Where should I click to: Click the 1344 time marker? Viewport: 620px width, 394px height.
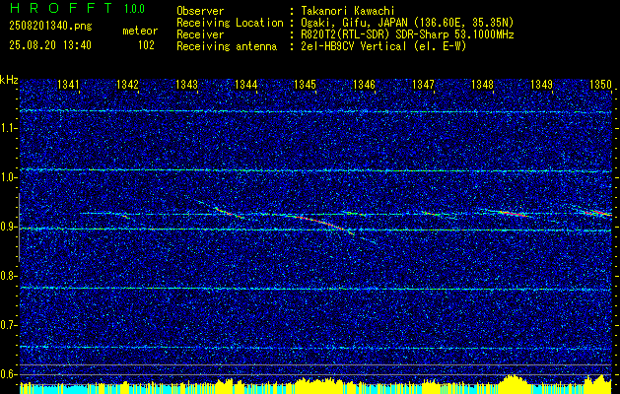click(246, 85)
